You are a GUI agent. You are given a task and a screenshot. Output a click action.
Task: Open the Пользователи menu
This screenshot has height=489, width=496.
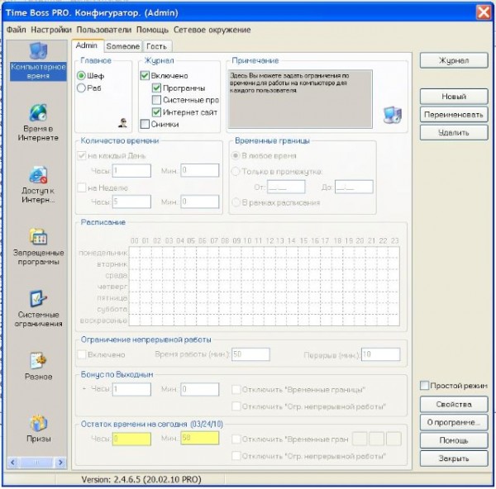104,30
